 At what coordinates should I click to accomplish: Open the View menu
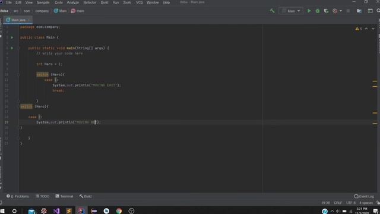pos(29,2)
